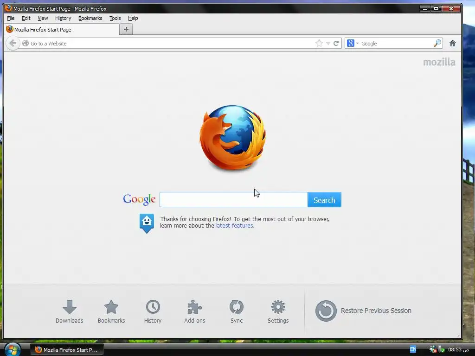The height and width of the screenshot is (356, 475).
Task: Switch to Firefox via taskbar button
Action: coord(67,350)
